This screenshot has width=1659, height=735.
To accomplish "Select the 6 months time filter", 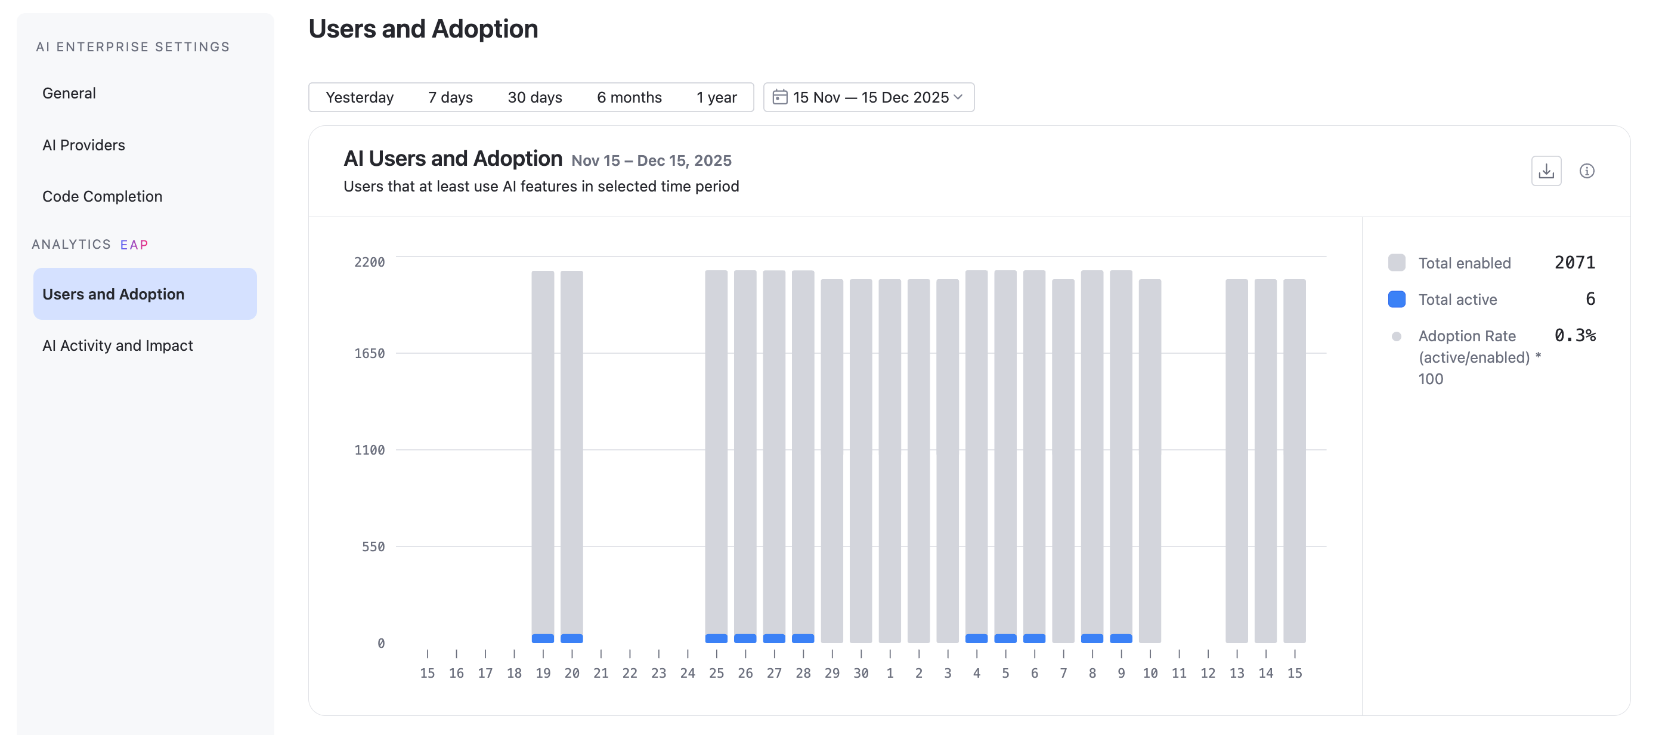I will tap(629, 97).
